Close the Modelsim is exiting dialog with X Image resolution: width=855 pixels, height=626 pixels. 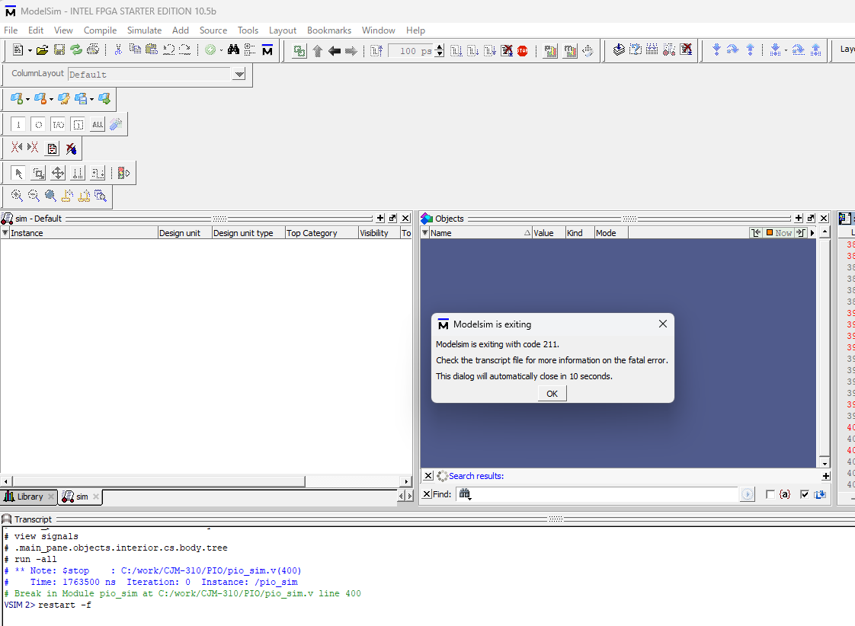pyautogui.click(x=662, y=324)
